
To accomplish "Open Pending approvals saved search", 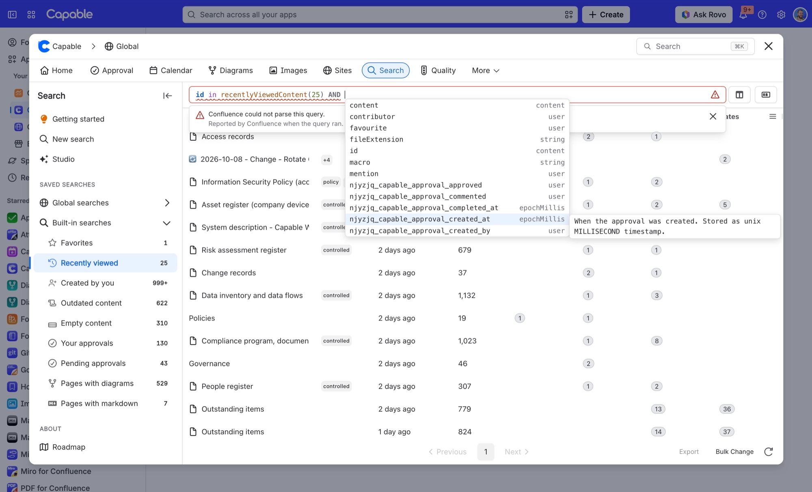I will click(106, 363).
